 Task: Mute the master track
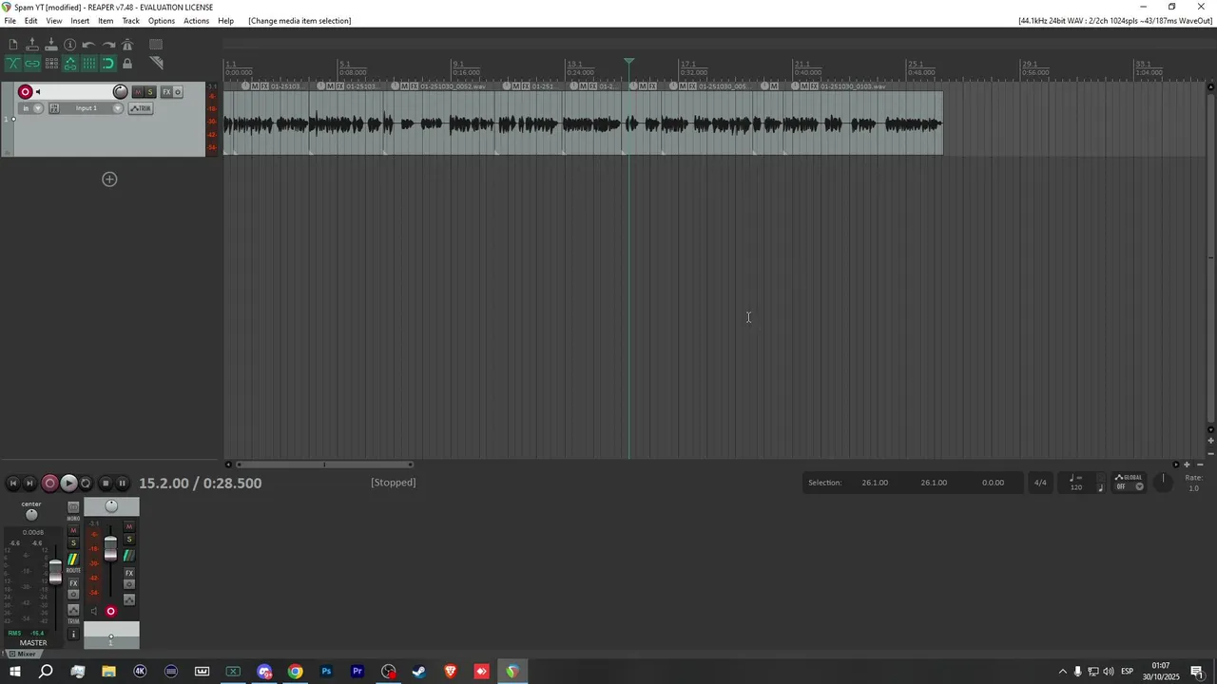pyautogui.click(x=73, y=530)
